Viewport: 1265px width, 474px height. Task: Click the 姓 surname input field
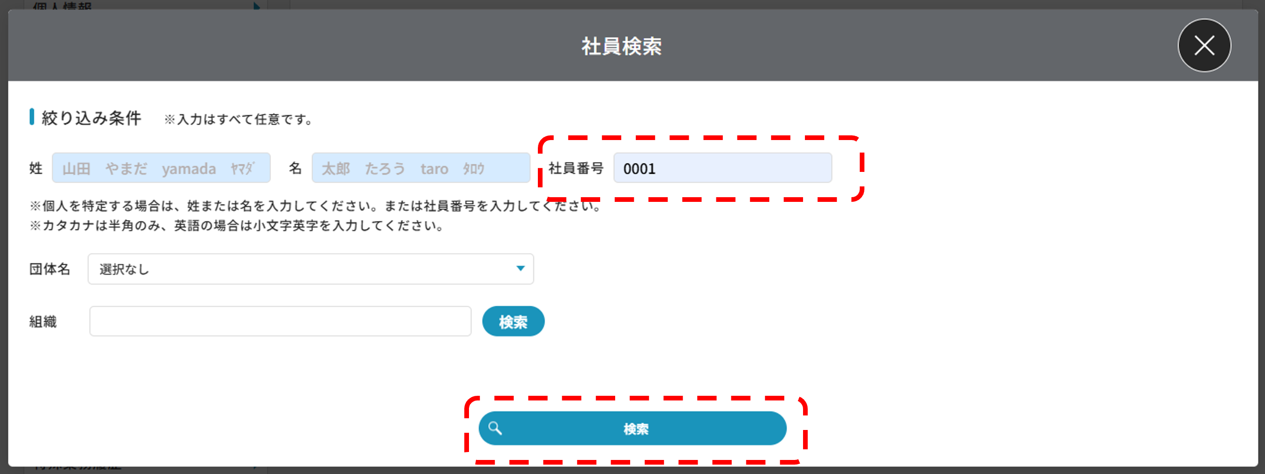point(161,168)
